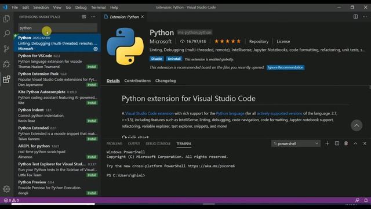Uninstall the Python extension

point(174,59)
